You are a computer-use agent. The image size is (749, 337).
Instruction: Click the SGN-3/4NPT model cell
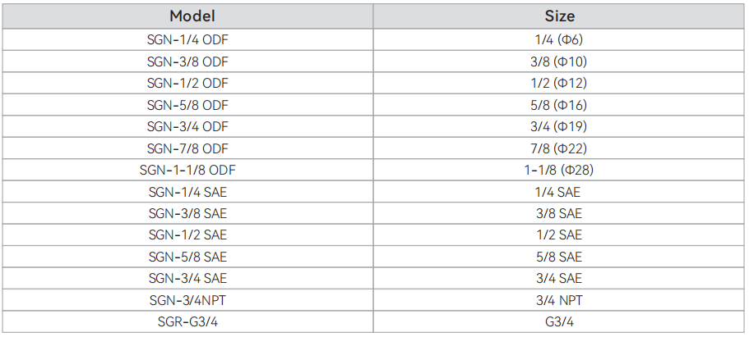pyautogui.click(x=187, y=300)
